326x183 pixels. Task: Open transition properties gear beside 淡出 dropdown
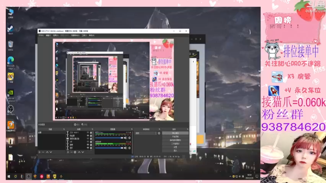159,133
